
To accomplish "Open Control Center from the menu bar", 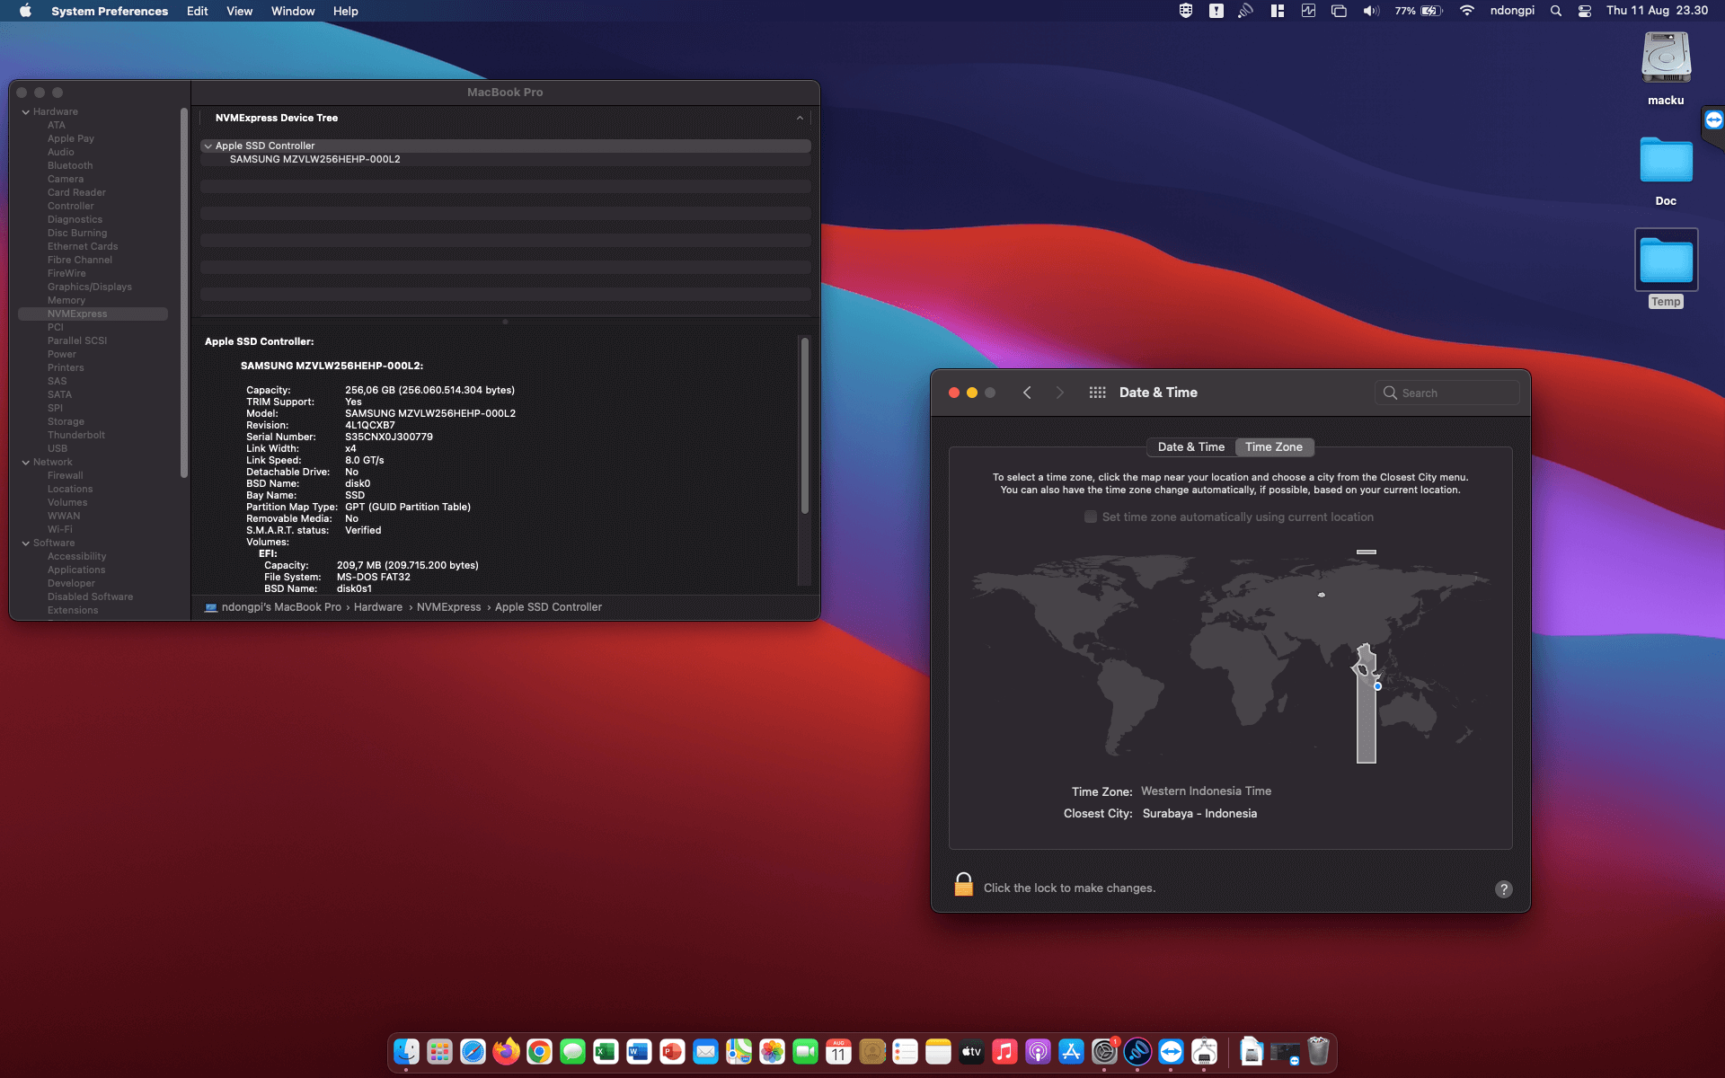I will 1585,11.
